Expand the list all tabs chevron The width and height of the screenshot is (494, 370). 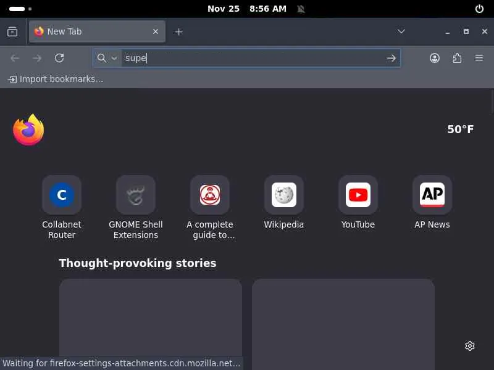401,31
